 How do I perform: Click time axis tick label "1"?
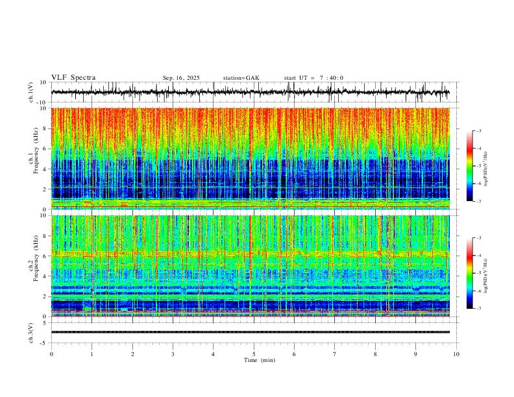[x=92, y=354]
